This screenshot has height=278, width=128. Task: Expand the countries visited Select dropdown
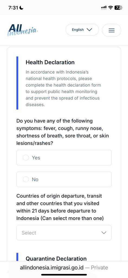click(64, 233)
